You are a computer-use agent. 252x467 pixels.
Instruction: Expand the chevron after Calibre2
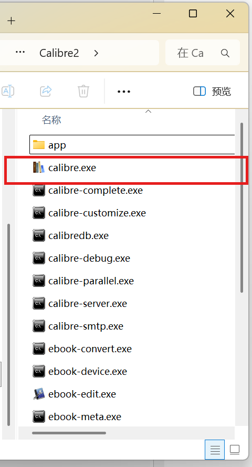[96, 53]
